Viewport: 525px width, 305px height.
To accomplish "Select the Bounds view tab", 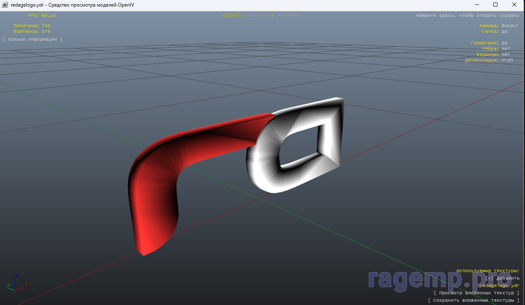I will (261, 16).
